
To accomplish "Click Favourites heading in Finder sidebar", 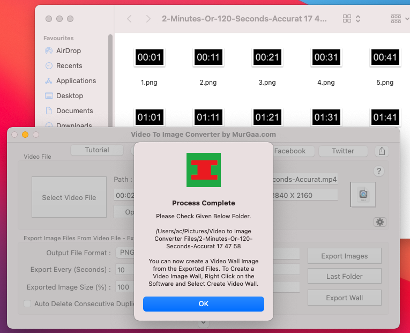I will click(x=58, y=38).
